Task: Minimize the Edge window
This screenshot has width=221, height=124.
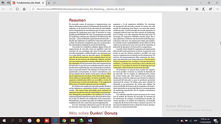Action: tap(201, 3)
